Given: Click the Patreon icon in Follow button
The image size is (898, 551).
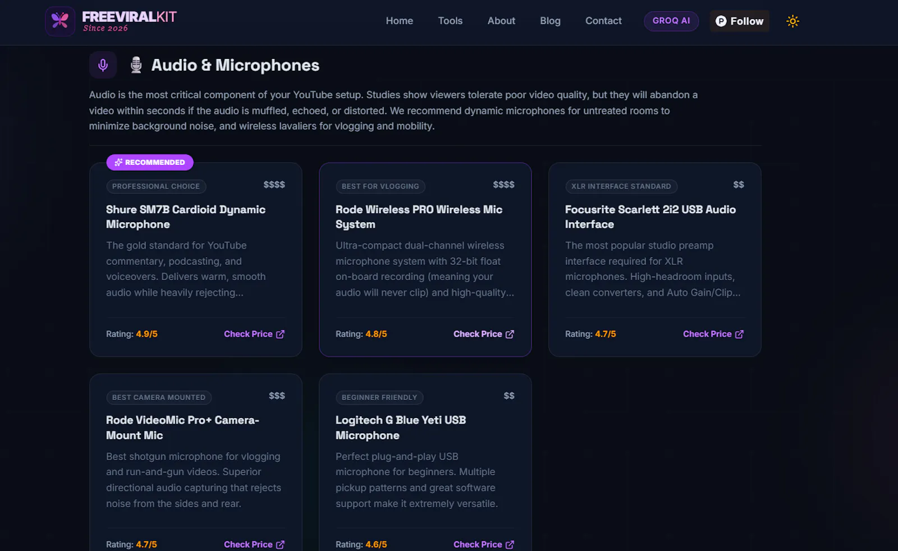Looking at the screenshot, I should pyautogui.click(x=721, y=21).
